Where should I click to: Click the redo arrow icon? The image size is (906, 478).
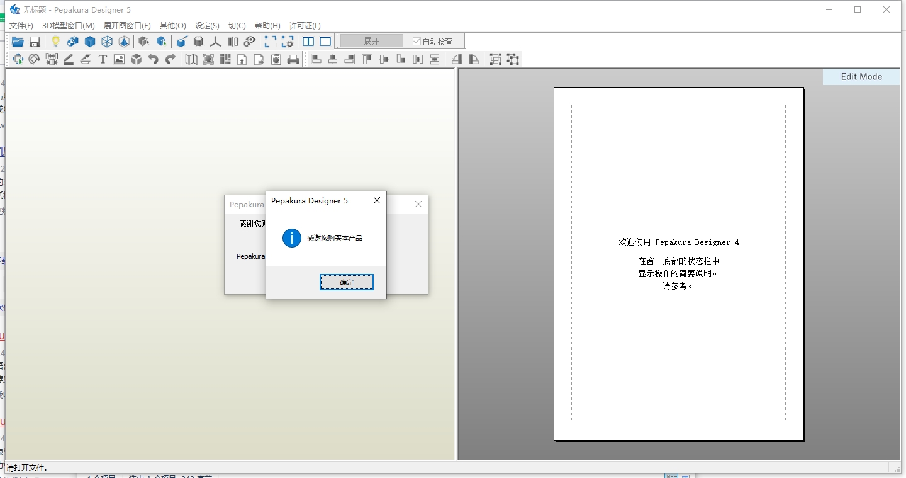170,59
